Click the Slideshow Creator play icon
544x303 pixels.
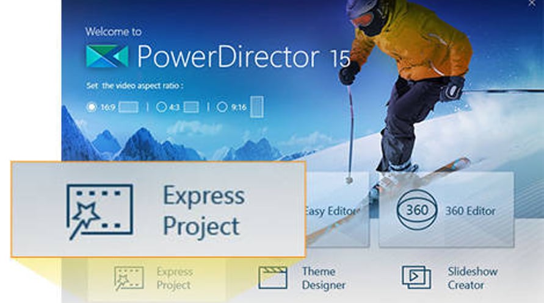click(x=416, y=277)
